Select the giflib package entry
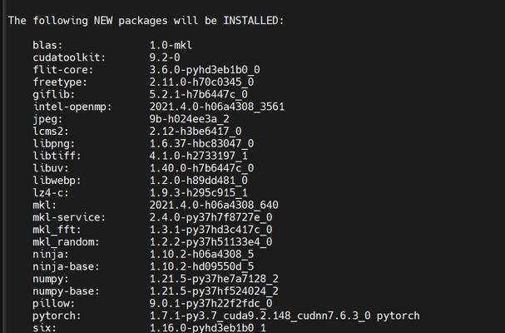505x333 pixels. 140,94
